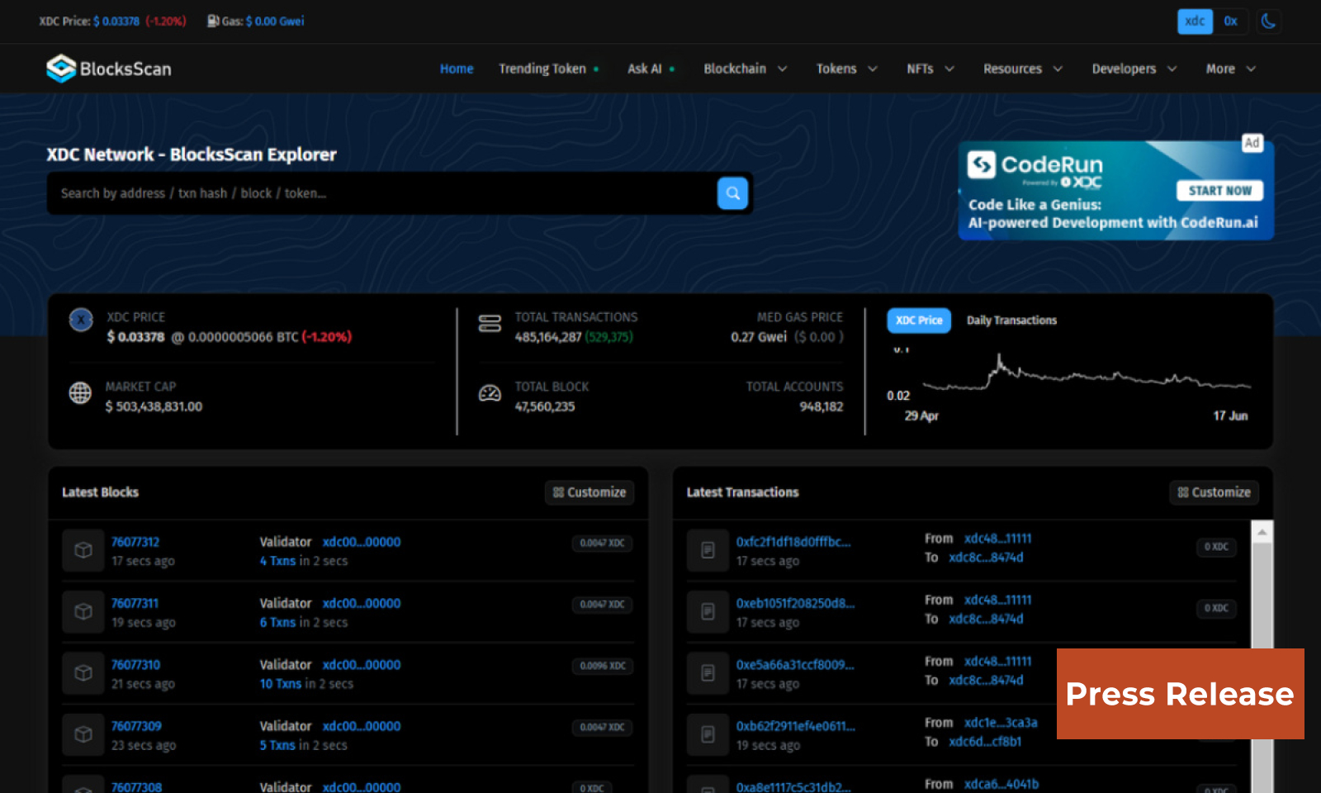Viewport: 1321px width, 793px height.
Task: Select the XDC Price chart toggle
Action: click(x=918, y=321)
